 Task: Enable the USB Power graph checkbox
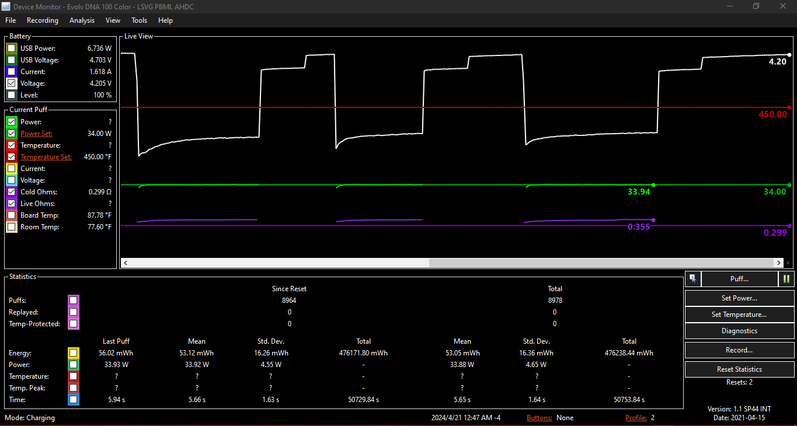12,48
